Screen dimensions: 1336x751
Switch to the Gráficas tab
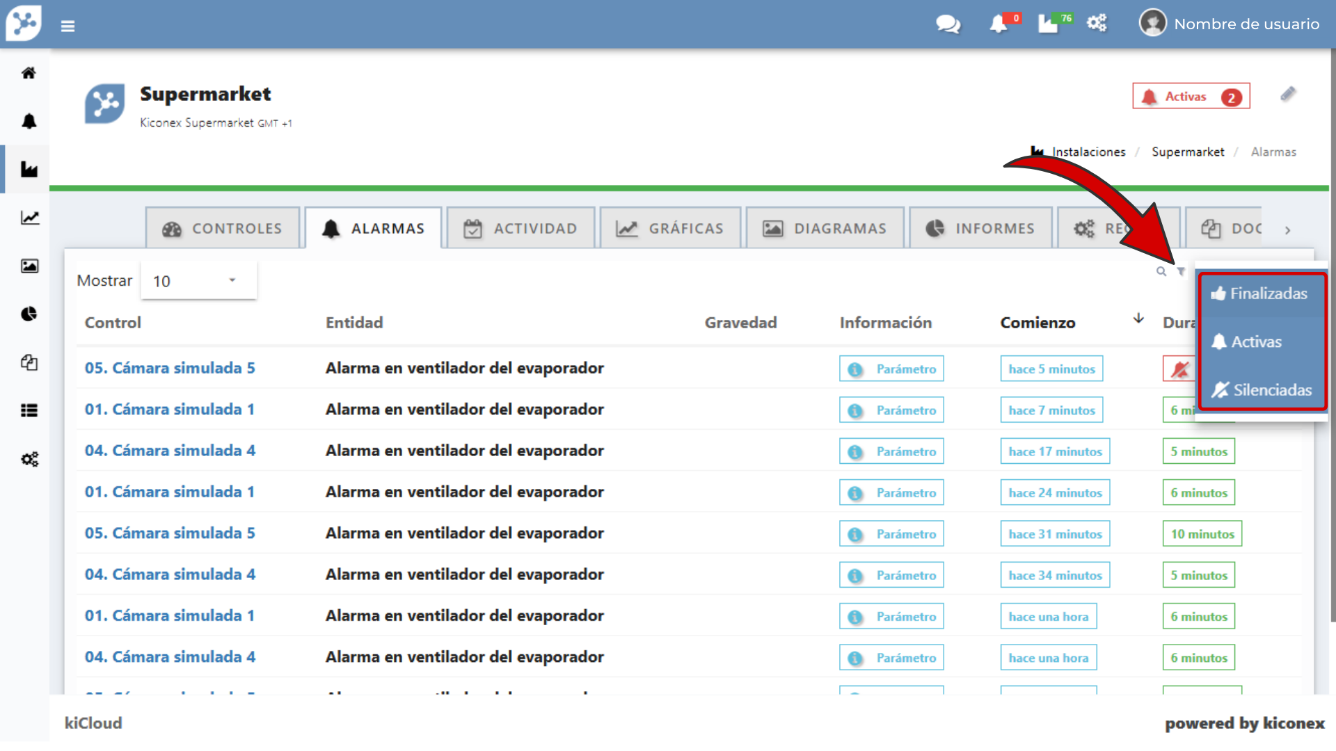pos(670,229)
